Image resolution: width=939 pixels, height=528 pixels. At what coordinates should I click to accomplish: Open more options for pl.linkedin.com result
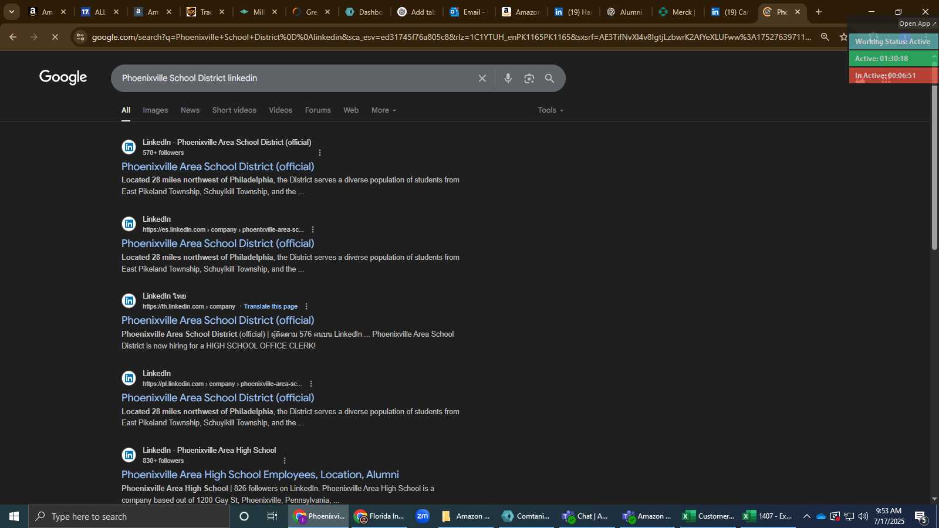(311, 384)
